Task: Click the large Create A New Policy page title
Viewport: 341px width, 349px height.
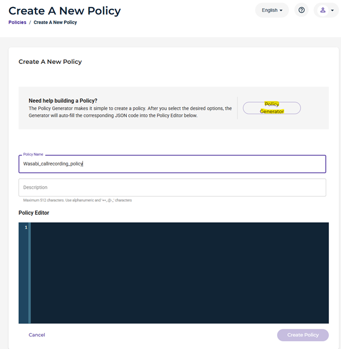Action: click(64, 11)
